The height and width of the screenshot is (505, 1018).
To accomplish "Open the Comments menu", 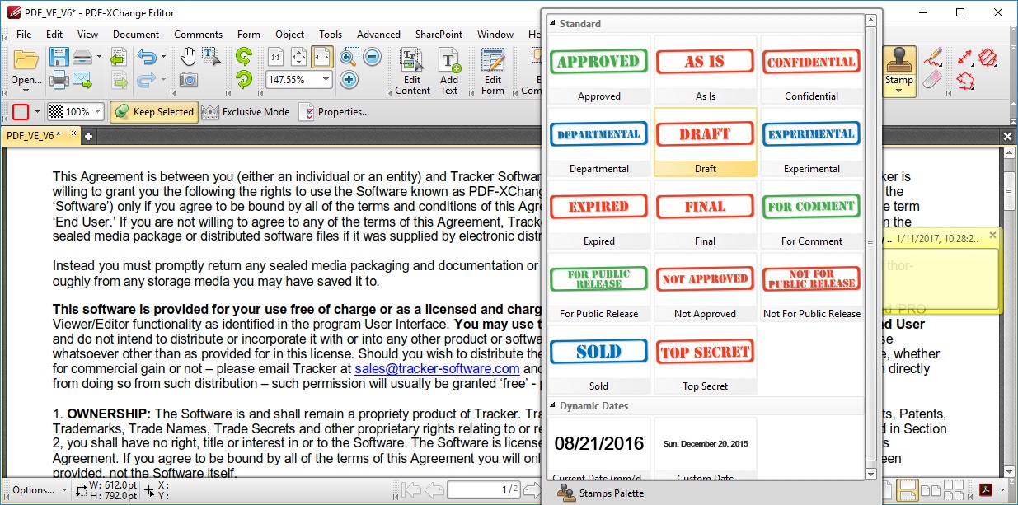I will click(198, 35).
